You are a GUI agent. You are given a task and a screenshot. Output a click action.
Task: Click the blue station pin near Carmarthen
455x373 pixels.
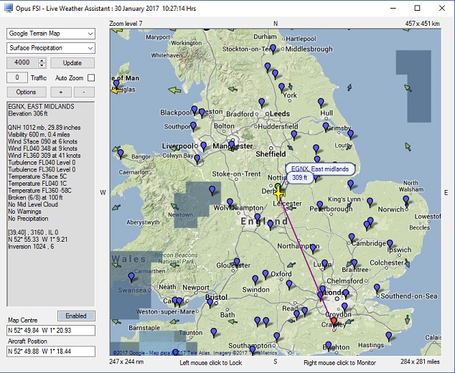[x=131, y=277]
